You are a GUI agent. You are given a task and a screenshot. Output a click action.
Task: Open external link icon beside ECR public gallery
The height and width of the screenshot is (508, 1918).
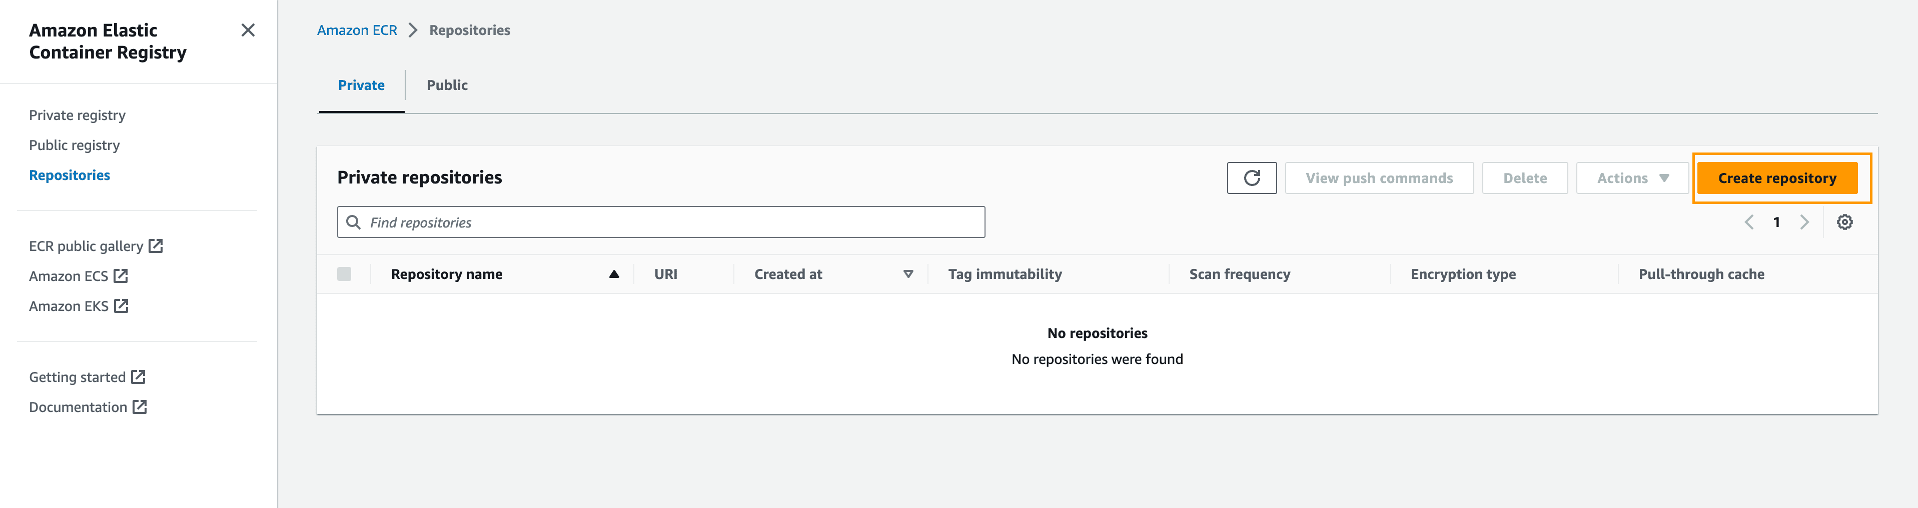point(156,246)
